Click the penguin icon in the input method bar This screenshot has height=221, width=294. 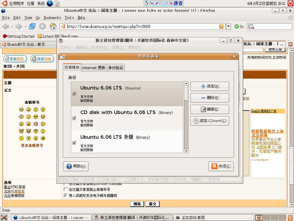[x=146, y=3]
